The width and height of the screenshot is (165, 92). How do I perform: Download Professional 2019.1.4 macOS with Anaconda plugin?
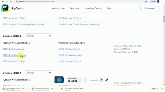click(x=23, y=25)
